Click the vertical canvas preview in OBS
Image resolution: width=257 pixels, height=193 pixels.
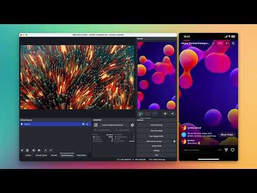tap(156, 76)
